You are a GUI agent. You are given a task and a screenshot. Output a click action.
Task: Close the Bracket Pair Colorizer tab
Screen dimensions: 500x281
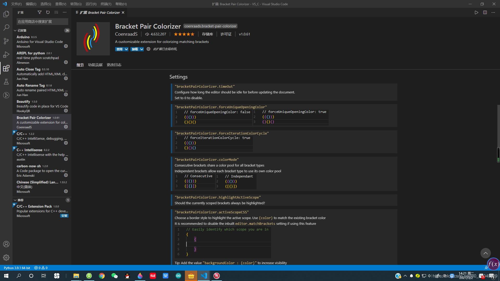[x=123, y=12]
